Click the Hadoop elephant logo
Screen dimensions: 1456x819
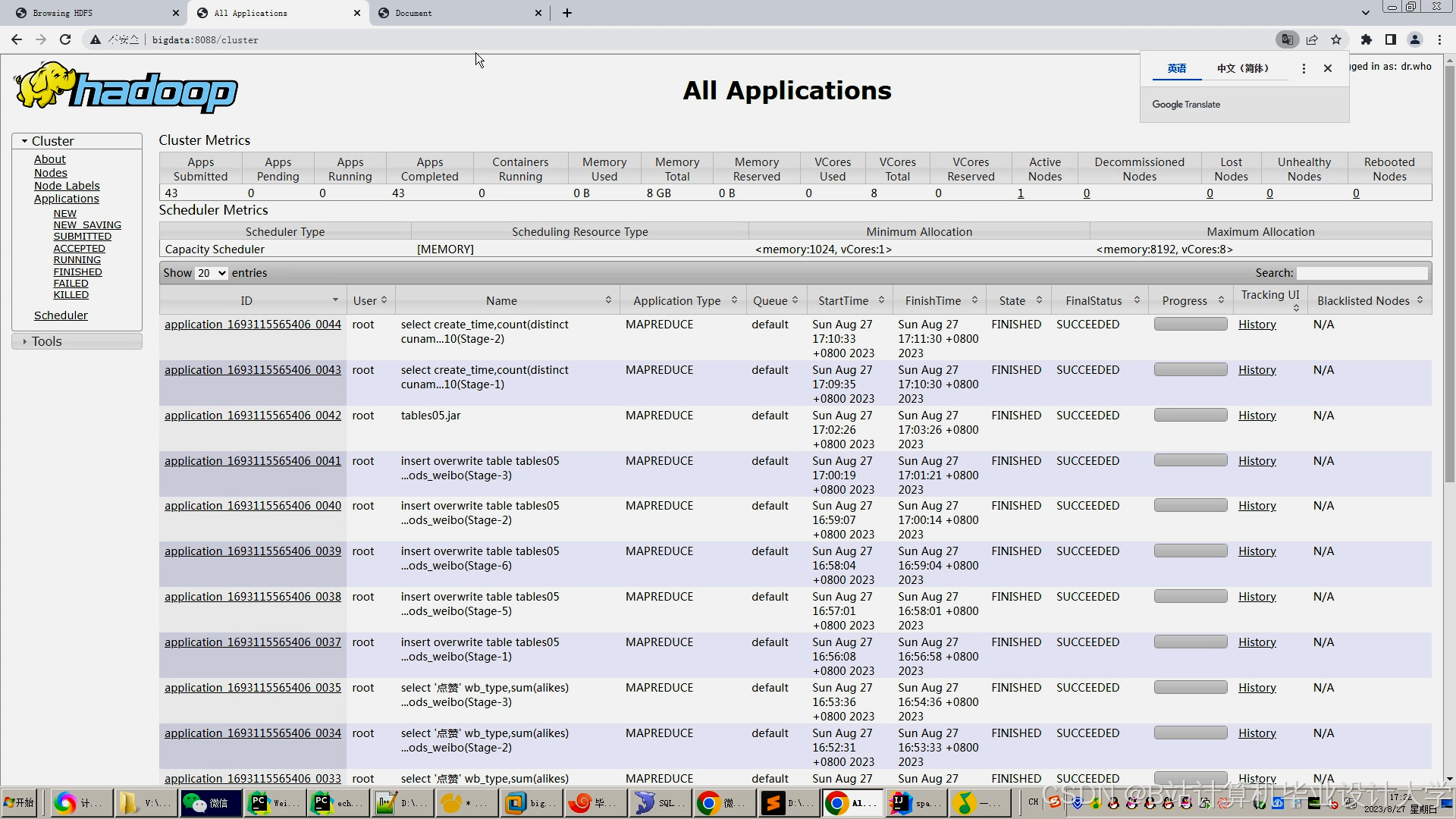point(125,87)
